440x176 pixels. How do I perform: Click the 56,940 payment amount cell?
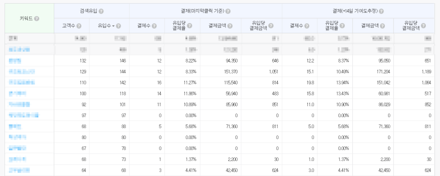point(220,93)
